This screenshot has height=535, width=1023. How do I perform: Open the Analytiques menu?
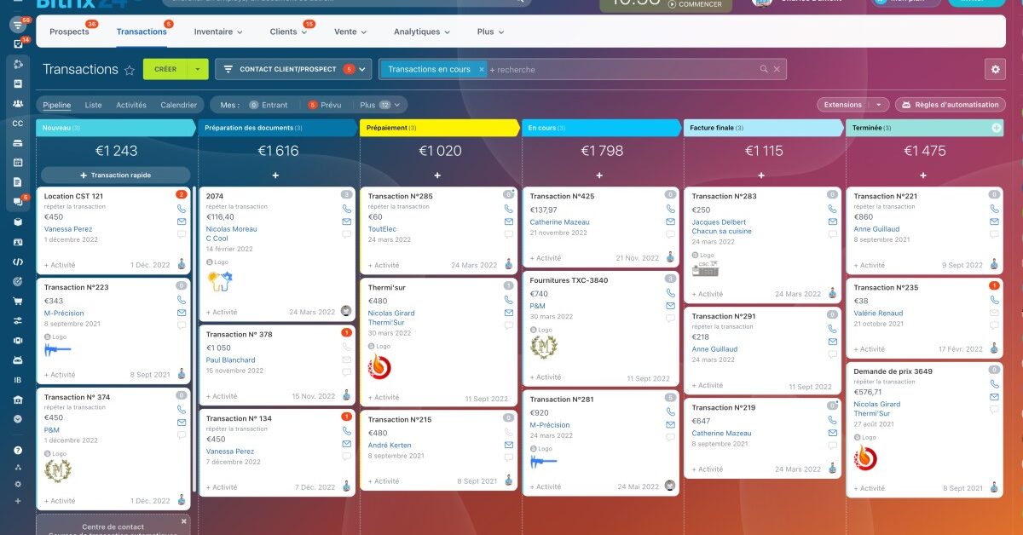pos(418,31)
